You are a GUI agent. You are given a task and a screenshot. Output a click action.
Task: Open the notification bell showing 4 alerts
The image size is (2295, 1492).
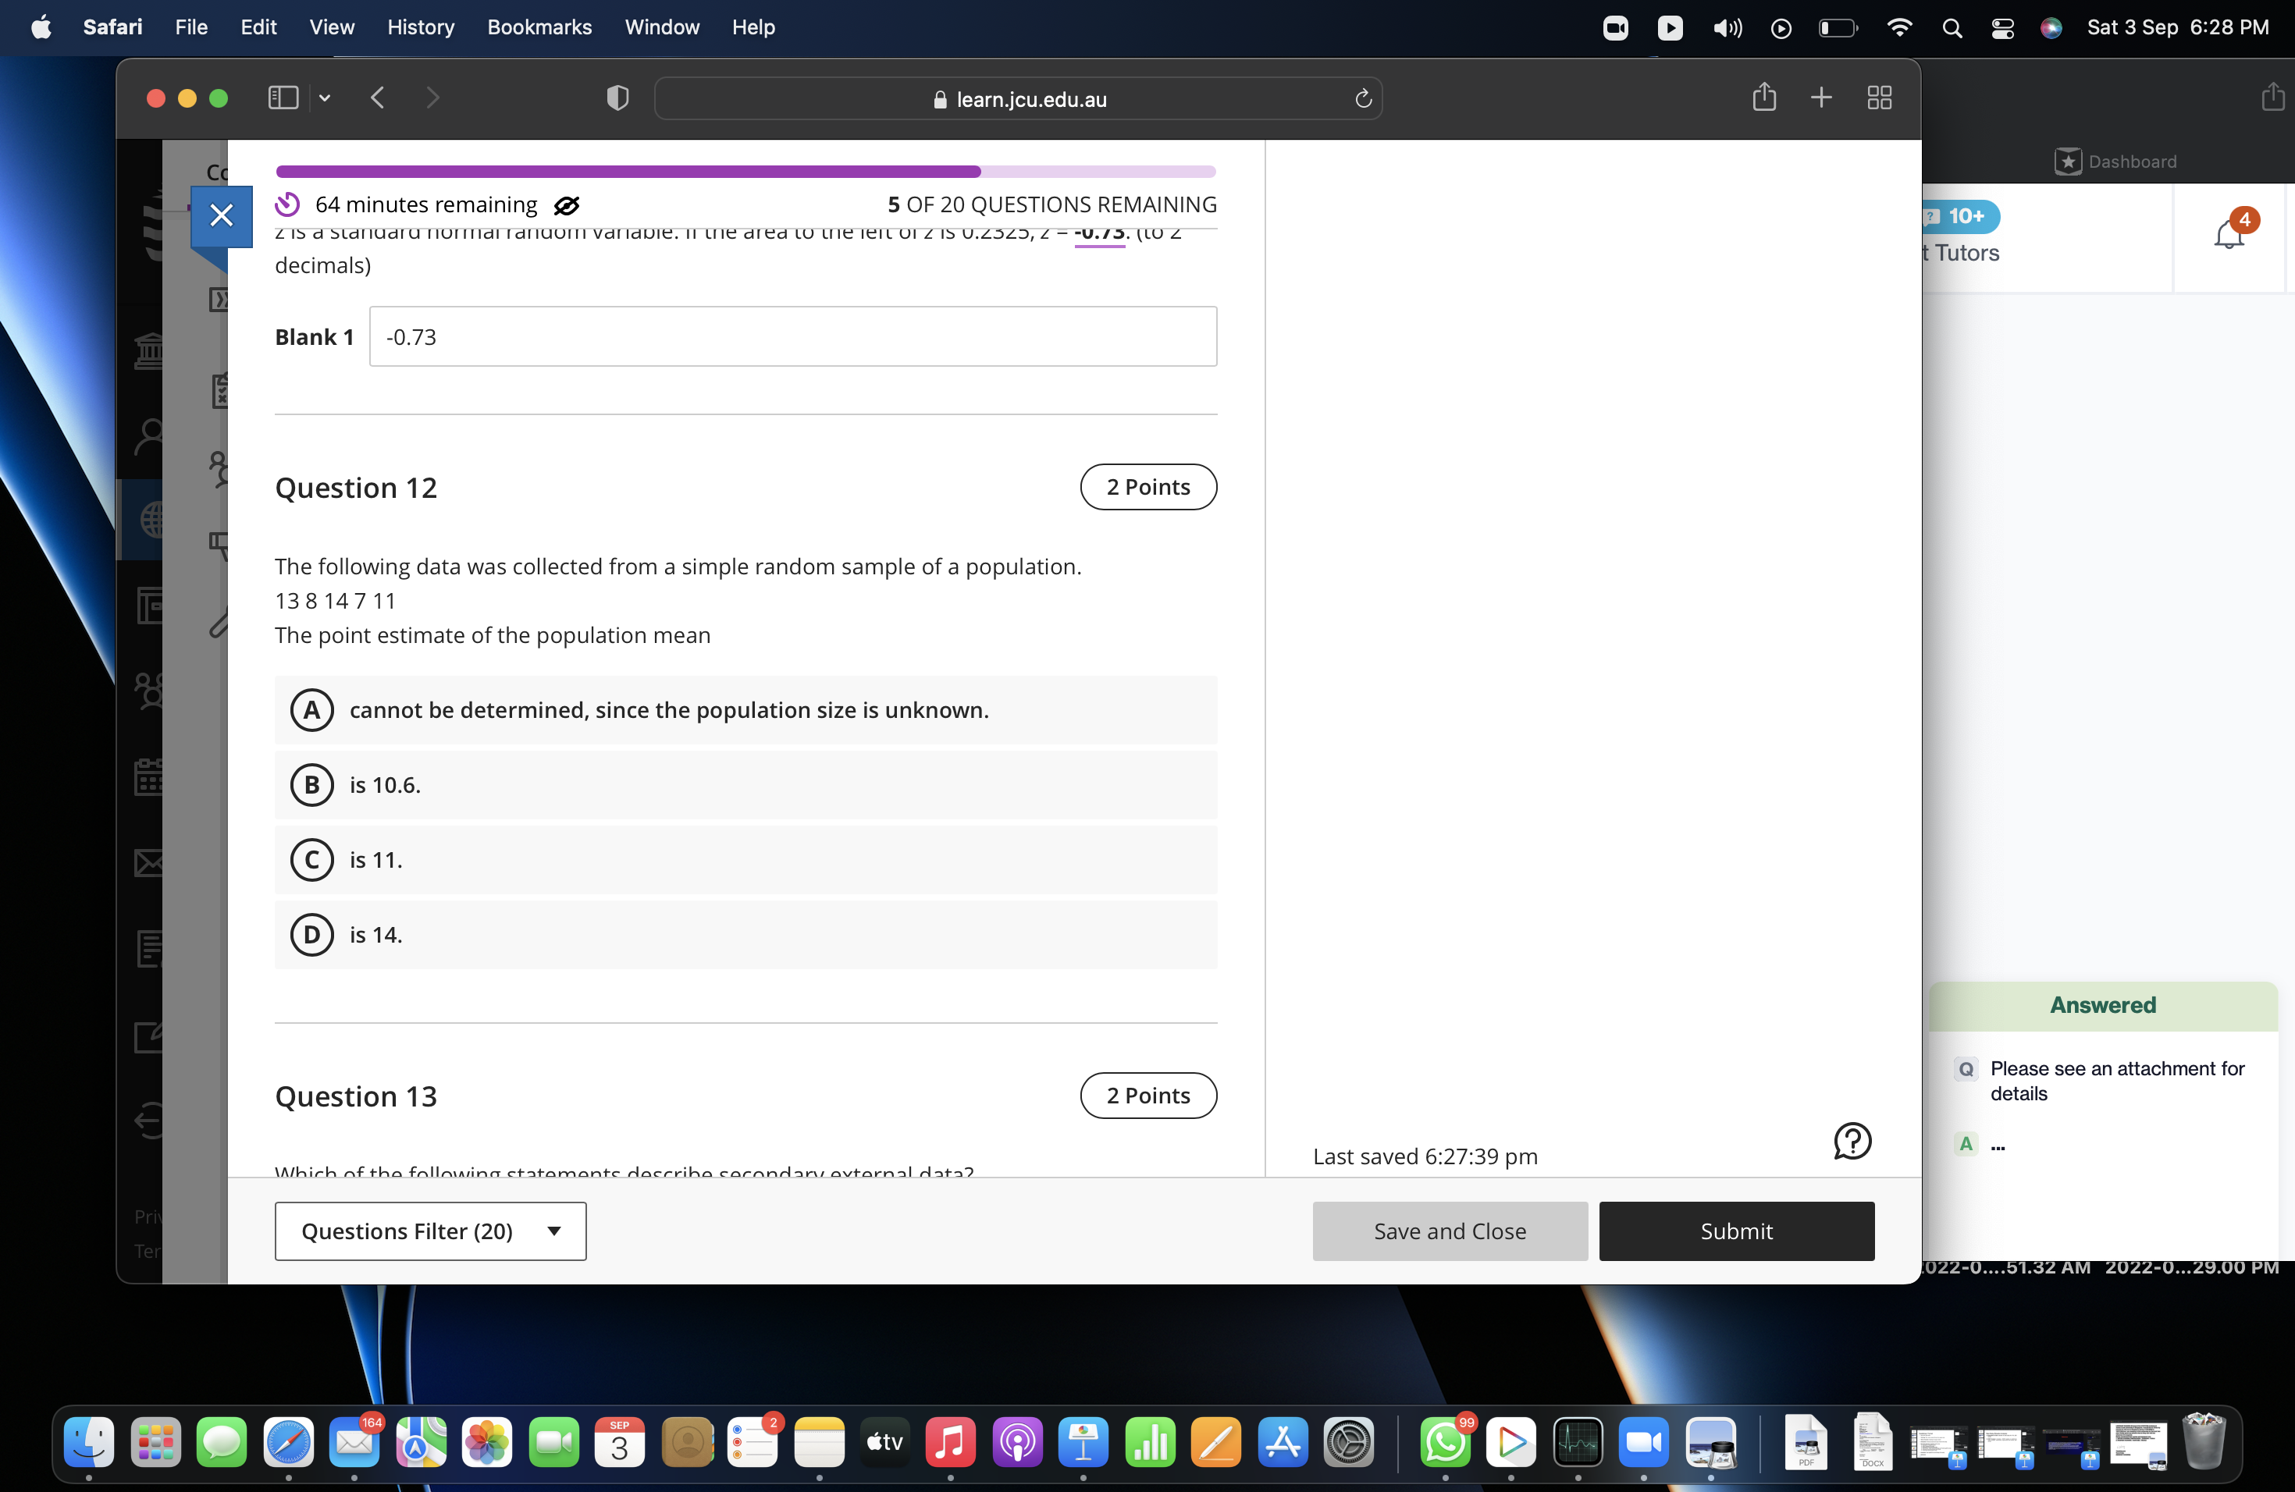click(x=2230, y=234)
